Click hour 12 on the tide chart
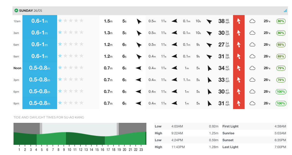 [x=80, y=150]
